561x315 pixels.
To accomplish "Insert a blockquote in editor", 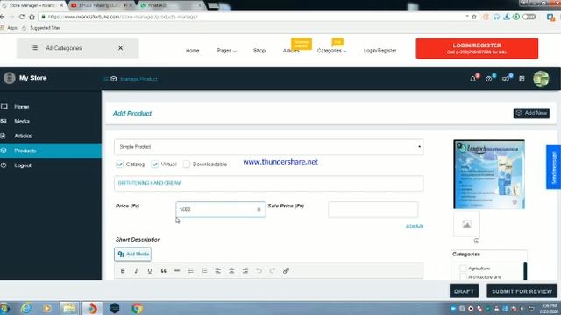I will tap(164, 270).
